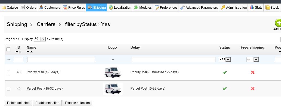281x107 pixels.
Task: Tick the checkbox for Parcel Post row
Action: pyautogui.click(x=9, y=89)
